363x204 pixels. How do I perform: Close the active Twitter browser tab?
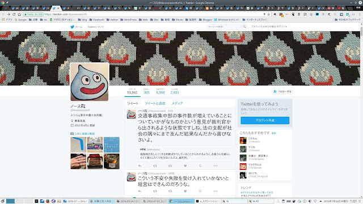(x=58, y=8)
